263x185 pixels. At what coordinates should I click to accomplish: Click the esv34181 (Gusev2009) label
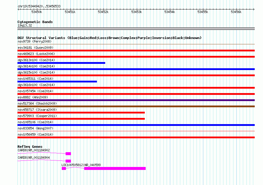35,48
